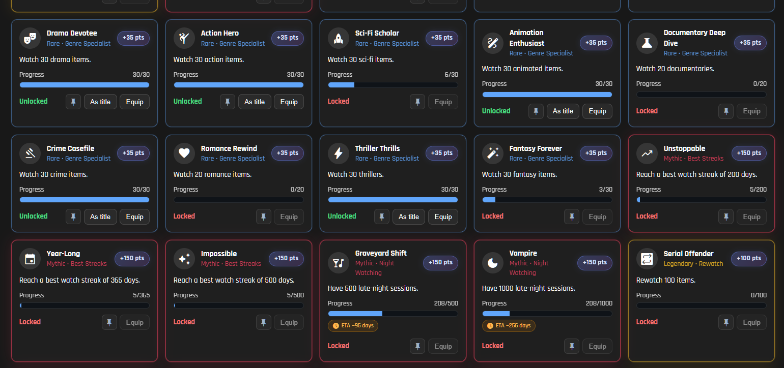Viewport: 784px width, 368px height.
Task: Click the Unstoppable +150 pts badge
Action: tap(749, 153)
